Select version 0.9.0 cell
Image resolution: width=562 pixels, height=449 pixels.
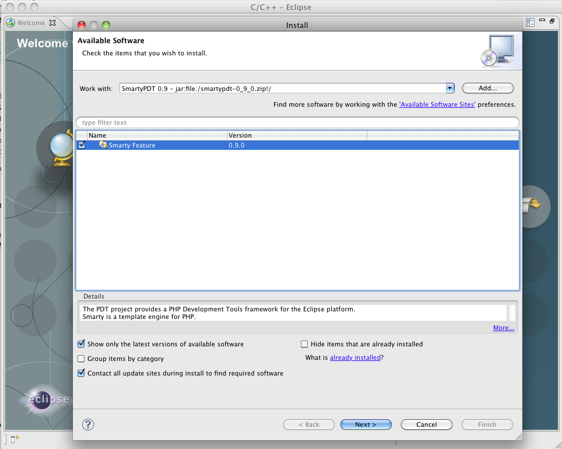point(237,145)
